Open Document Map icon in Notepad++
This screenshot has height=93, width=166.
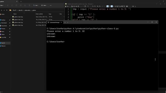(116, 6)
